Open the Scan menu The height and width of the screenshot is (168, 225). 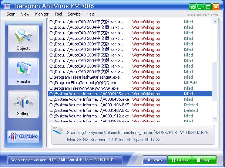[x=11, y=14]
